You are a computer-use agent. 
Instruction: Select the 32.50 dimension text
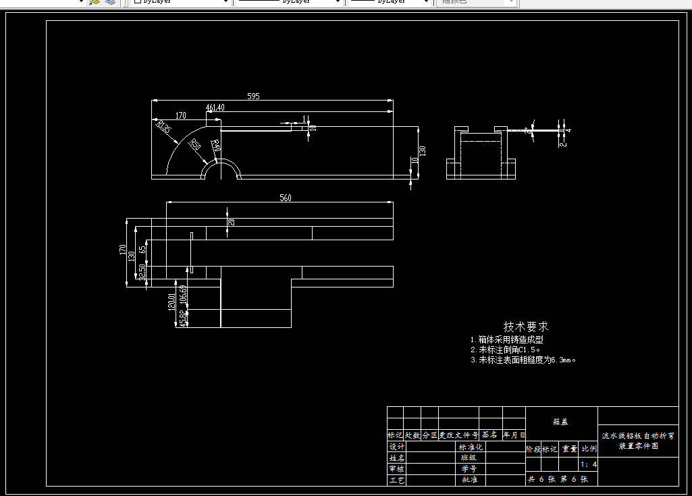[x=142, y=272]
